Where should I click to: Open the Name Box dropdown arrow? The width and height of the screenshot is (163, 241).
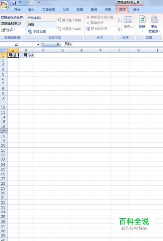38,45
